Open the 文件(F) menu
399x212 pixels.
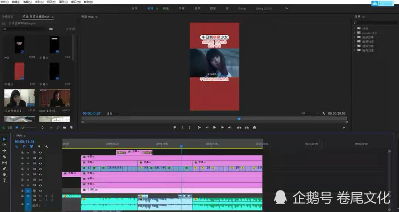(4, 2)
